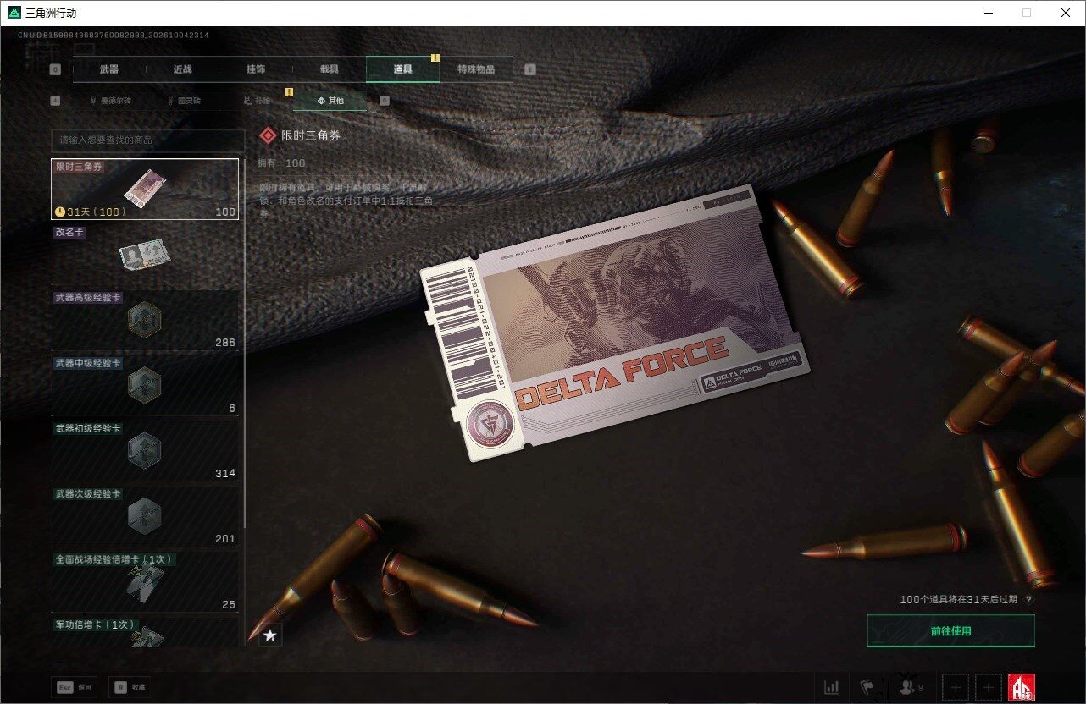
Task: Click the red age-rating badge icon
Action: click(x=1021, y=687)
